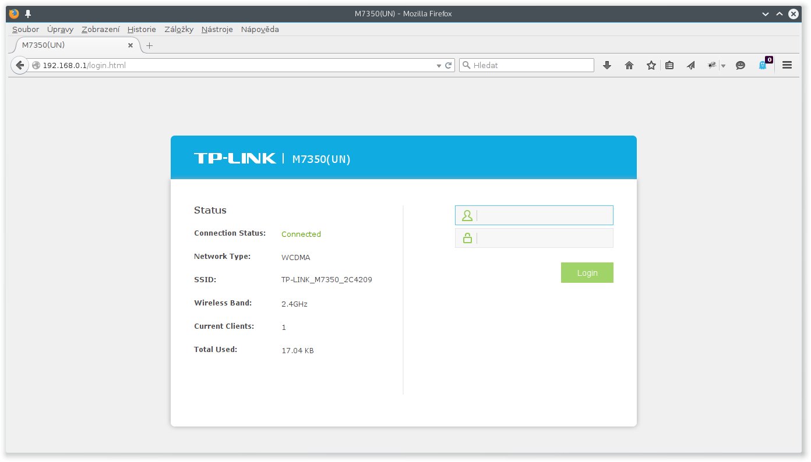The height and width of the screenshot is (462, 811).
Task: Click the user silhouette icon
Action: click(467, 216)
